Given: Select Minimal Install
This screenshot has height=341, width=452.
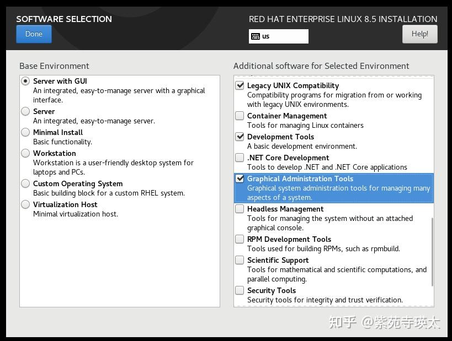Looking at the screenshot, I should [x=25, y=132].
